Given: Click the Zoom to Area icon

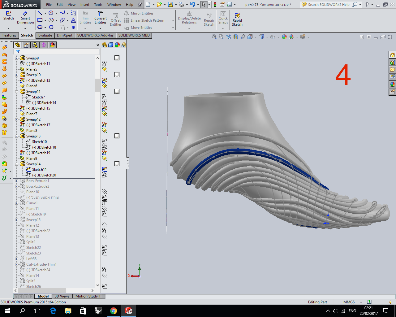Looking at the screenshot, I should tap(221, 37).
